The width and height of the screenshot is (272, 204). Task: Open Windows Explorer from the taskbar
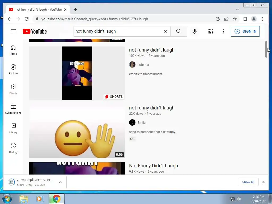click(x=24, y=199)
